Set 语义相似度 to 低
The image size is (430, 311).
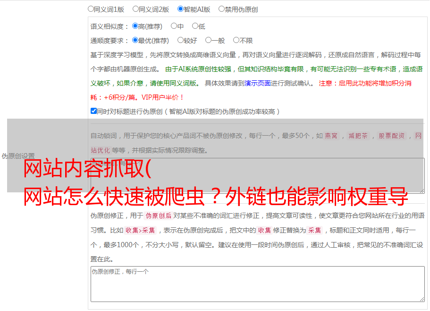195,26
